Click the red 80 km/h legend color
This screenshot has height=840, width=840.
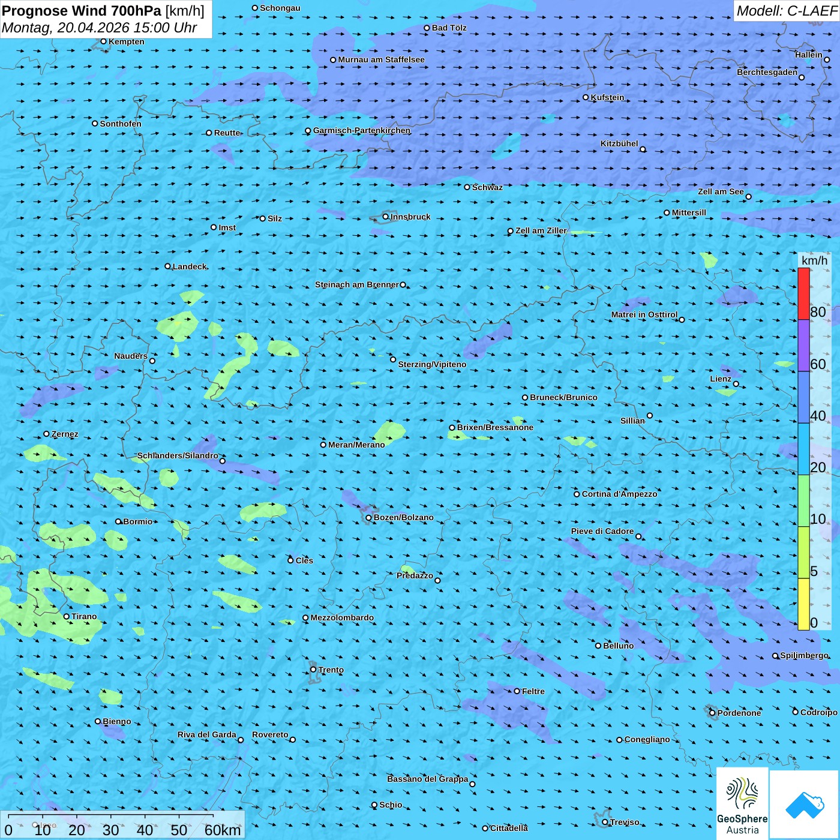pyautogui.click(x=803, y=294)
